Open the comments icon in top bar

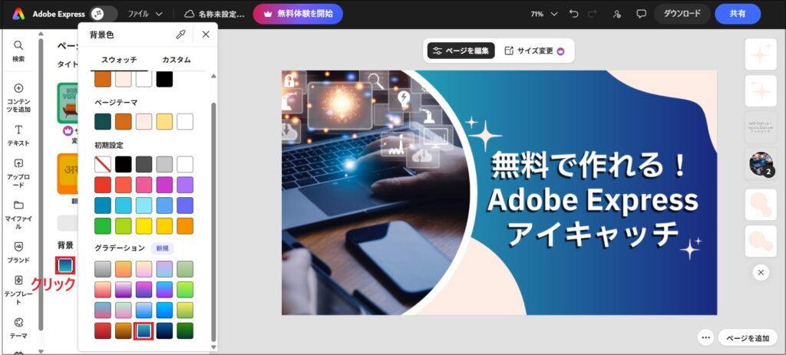[x=641, y=14]
